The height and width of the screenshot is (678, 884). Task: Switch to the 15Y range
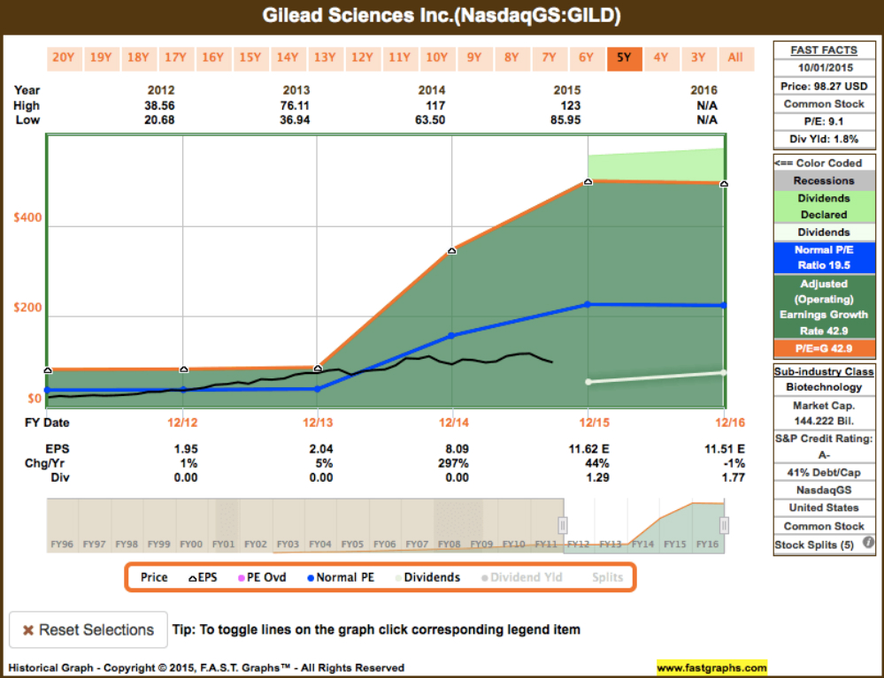250,58
